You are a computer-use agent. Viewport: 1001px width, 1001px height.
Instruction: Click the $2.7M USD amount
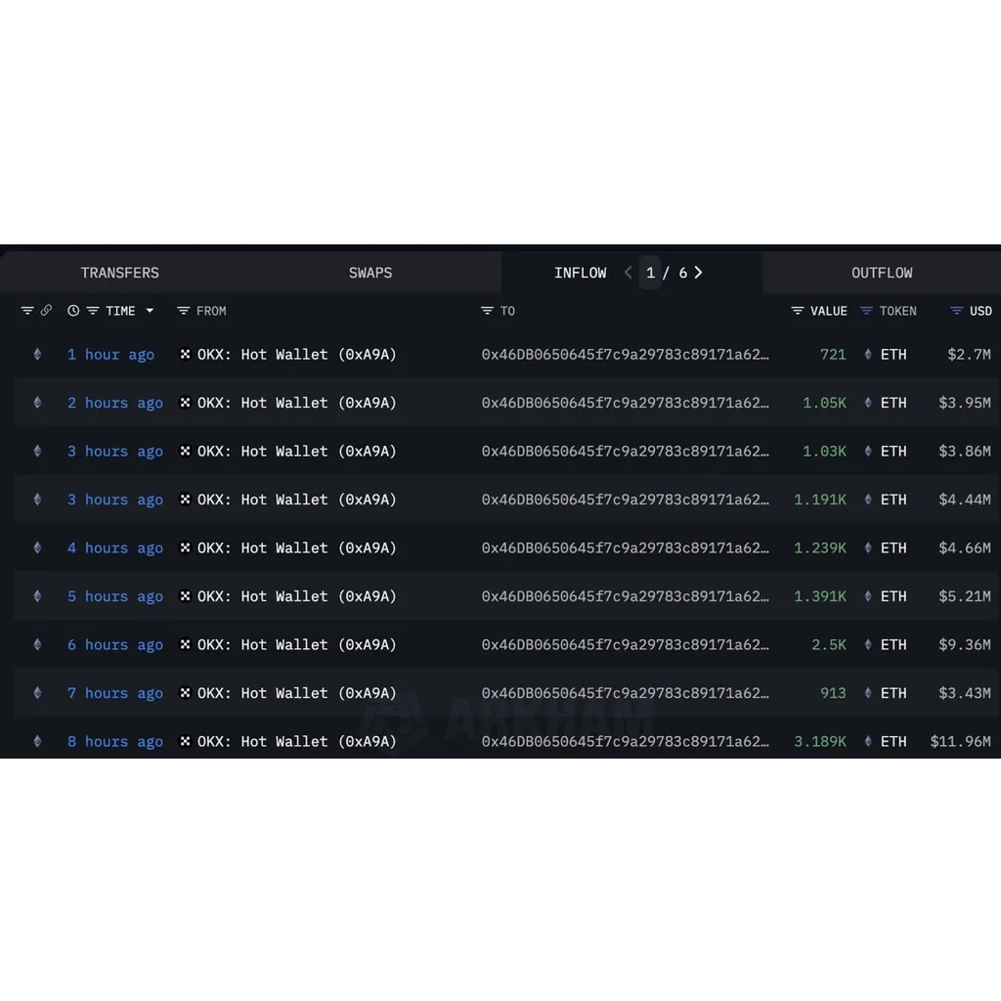tap(969, 355)
